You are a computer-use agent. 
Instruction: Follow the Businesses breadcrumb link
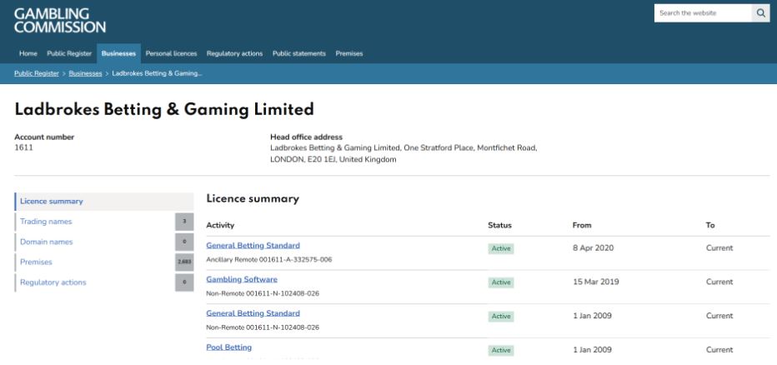pos(85,73)
